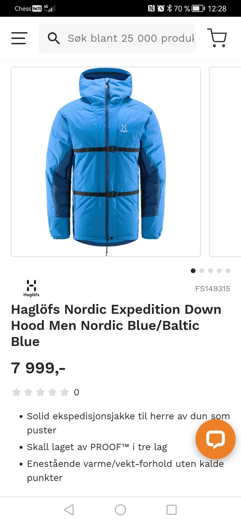Jump to third image dot
This screenshot has height=523, width=241.
pos(211,271)
